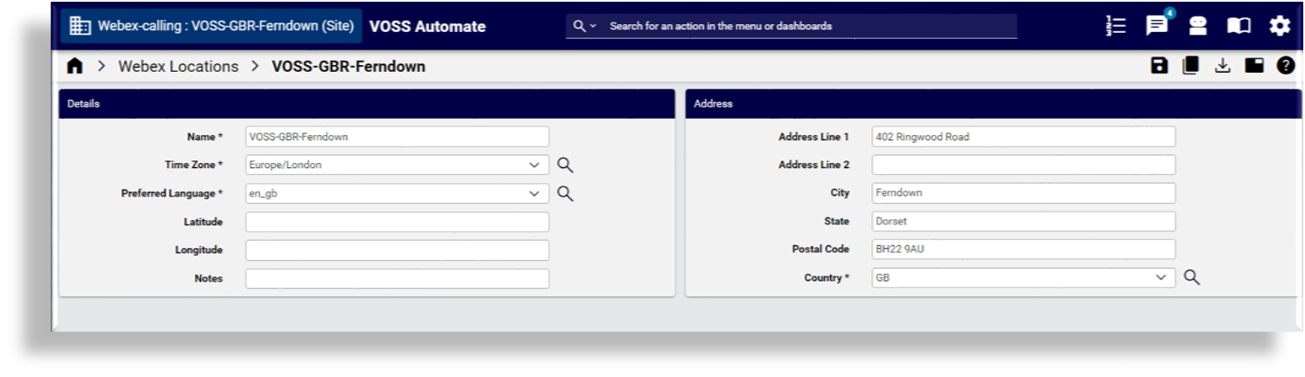
Task: Click the panel layout icon
Action: pos(1253,66)
